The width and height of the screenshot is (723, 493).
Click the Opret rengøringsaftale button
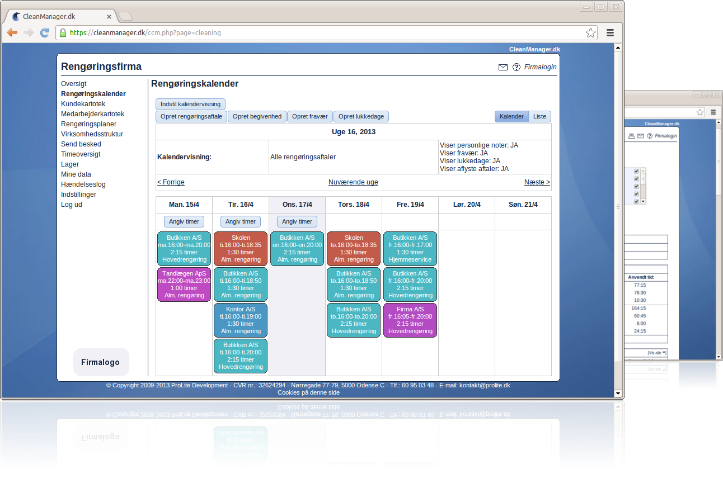pyautogui.click(x=191, y=117)
